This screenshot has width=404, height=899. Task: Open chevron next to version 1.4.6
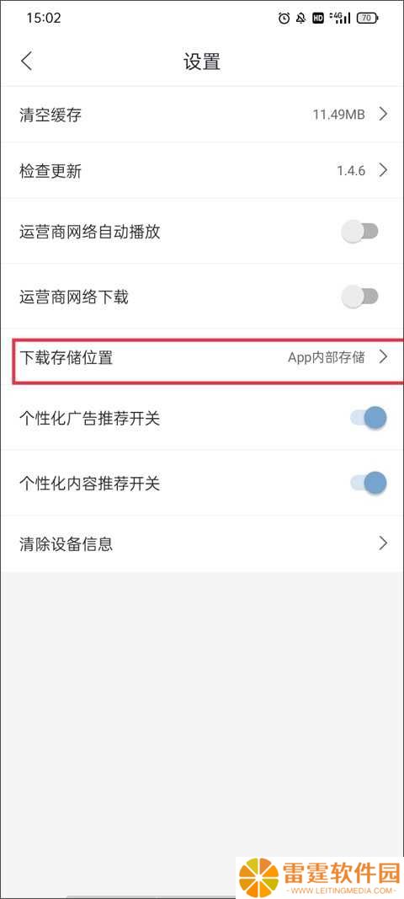point(383,170)
